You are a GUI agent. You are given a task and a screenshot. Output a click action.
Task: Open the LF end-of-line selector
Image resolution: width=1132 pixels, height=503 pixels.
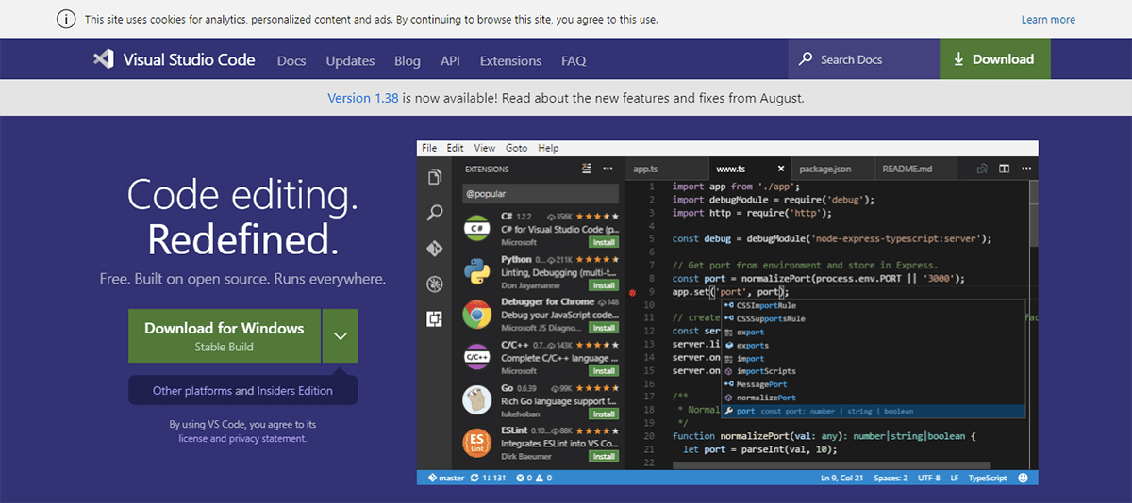[x=954, y=478]
